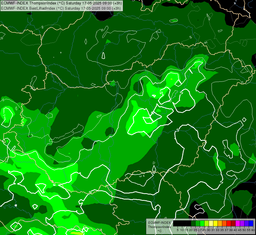Click the yellow-green 29–30 legend swatch
256x235 pixels.
pyautogui.click(x=207, y=223)
